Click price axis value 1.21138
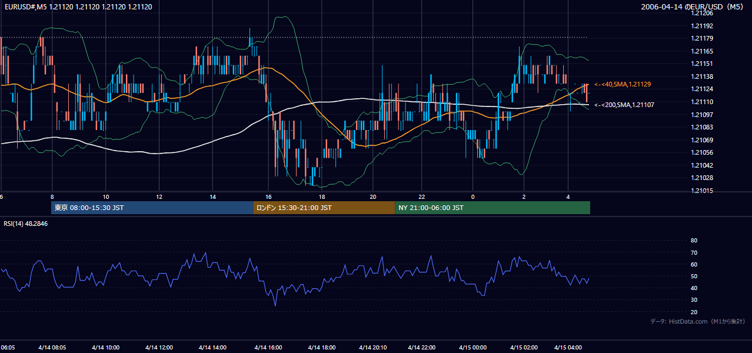 coord(703,76)
